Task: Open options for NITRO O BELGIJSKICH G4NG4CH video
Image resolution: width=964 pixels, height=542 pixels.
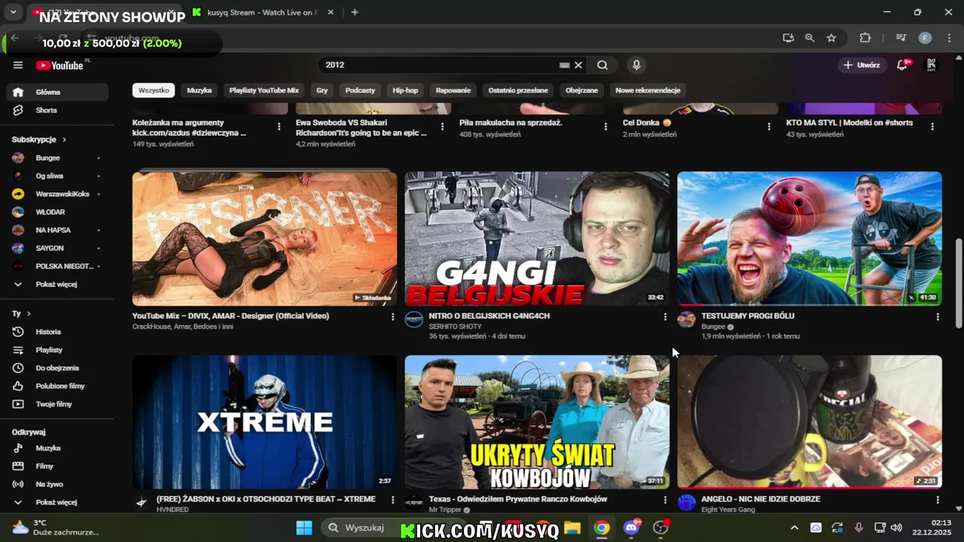Action: point(664,317)
